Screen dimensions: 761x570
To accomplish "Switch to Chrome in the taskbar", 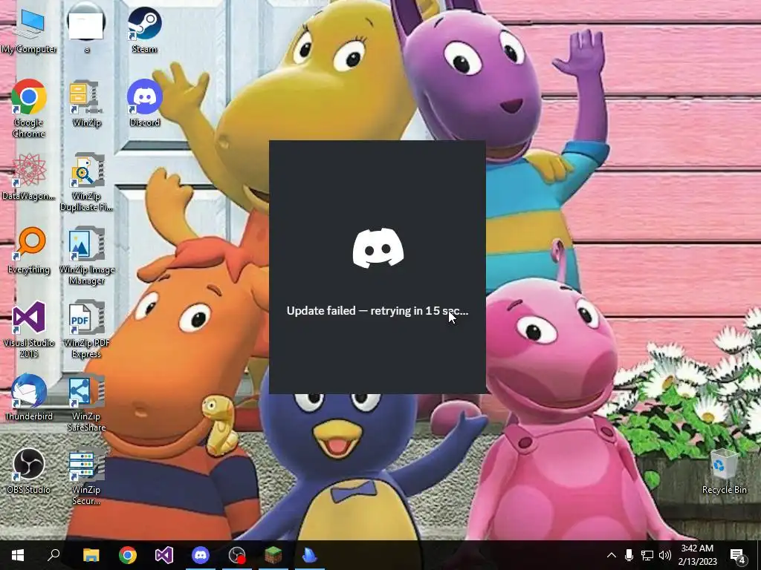I will coord(128,555).
